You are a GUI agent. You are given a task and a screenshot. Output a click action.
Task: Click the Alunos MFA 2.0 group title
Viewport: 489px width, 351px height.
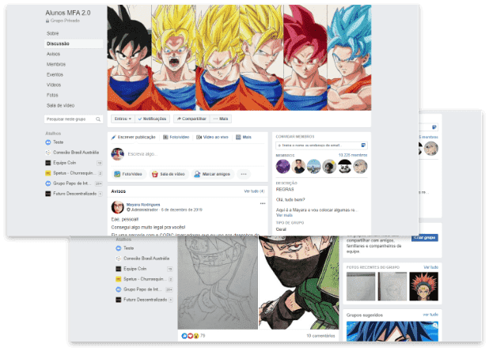coord(68,13)
